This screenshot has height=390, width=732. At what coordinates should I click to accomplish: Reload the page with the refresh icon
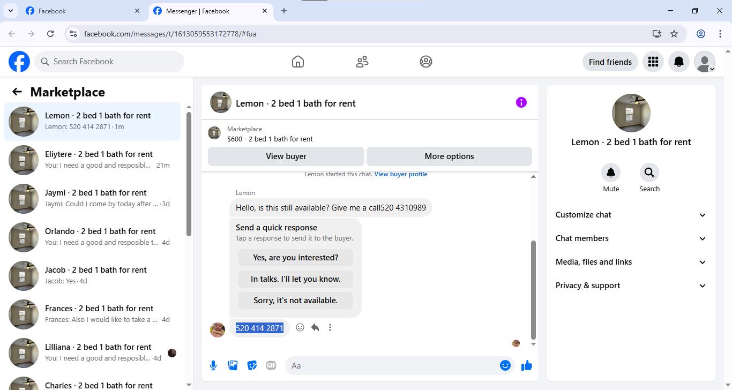pyautogui.click(x=50, y=34)
